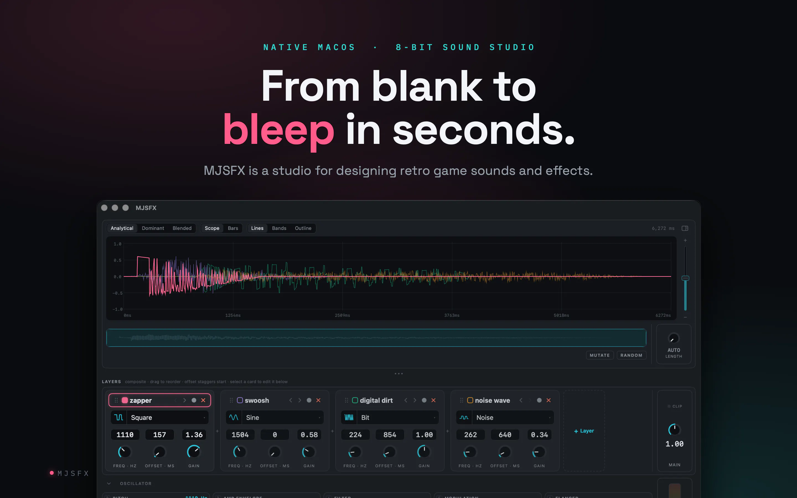Click the MUTATE button
This screenshot has width=797, height=498.
point(600,355)
